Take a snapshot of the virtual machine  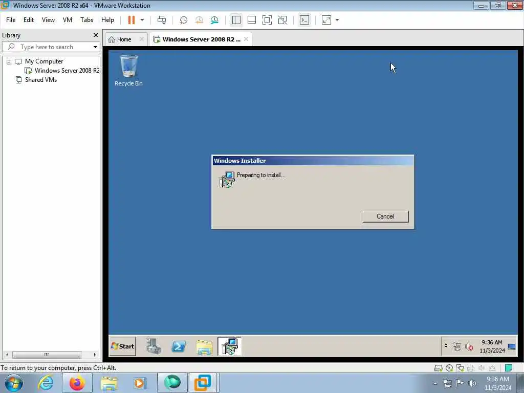(184, 20)
